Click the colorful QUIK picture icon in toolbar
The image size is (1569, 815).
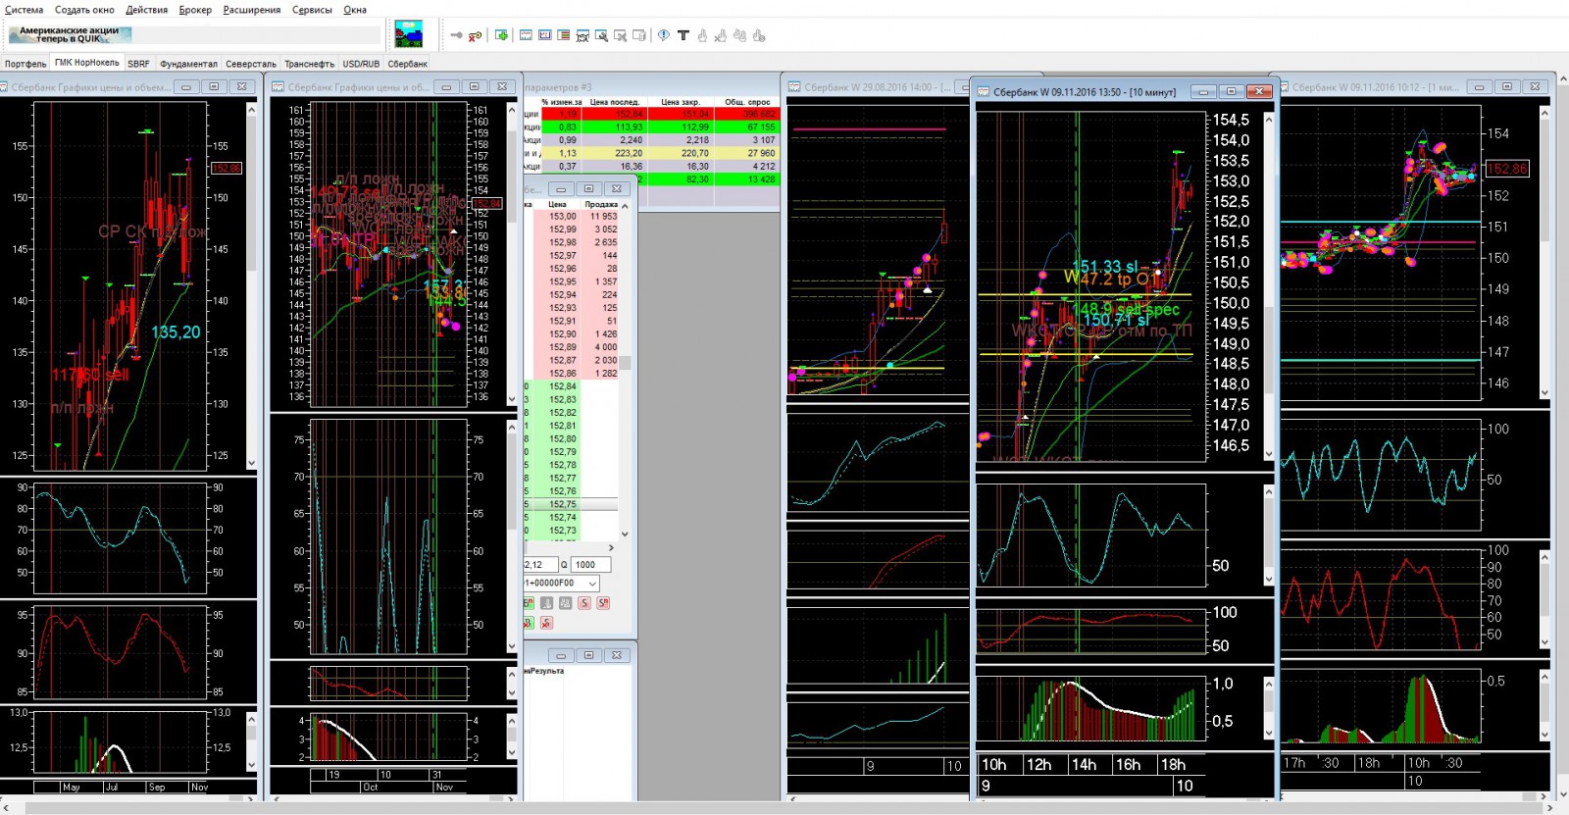[x=409, y=34]
